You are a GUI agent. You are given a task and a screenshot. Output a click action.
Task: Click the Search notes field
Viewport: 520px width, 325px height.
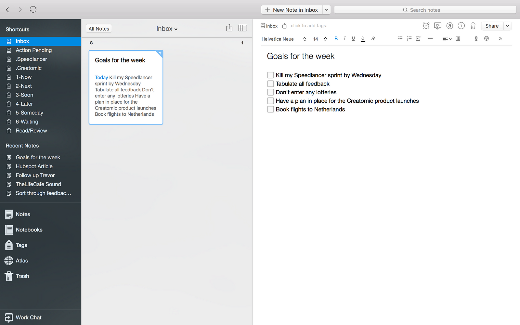(x=425, y=10)
